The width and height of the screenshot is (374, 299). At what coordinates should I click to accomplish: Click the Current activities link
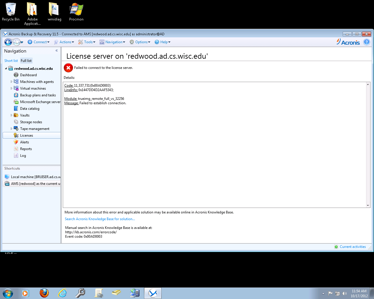(x=353, y=247)
